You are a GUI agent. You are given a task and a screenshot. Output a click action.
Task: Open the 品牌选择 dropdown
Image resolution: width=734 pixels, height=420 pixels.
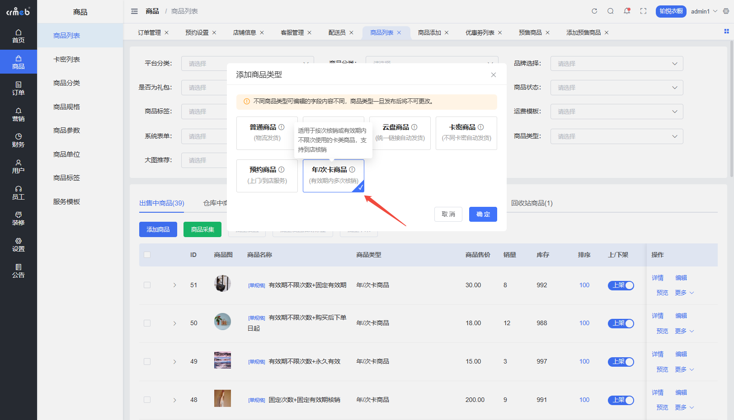tap(616, 64)
